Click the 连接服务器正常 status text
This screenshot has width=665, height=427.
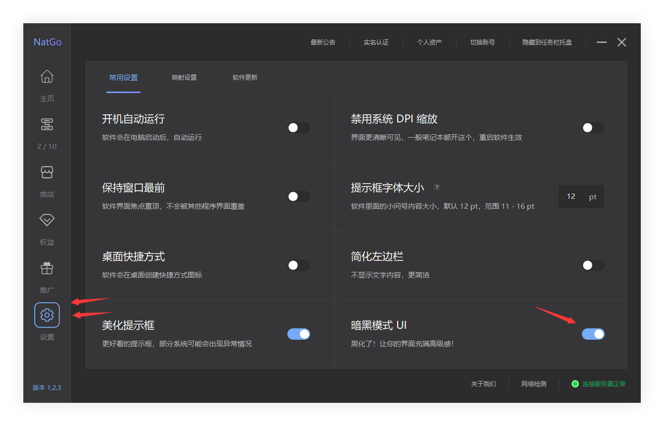(x=604, y=384)
